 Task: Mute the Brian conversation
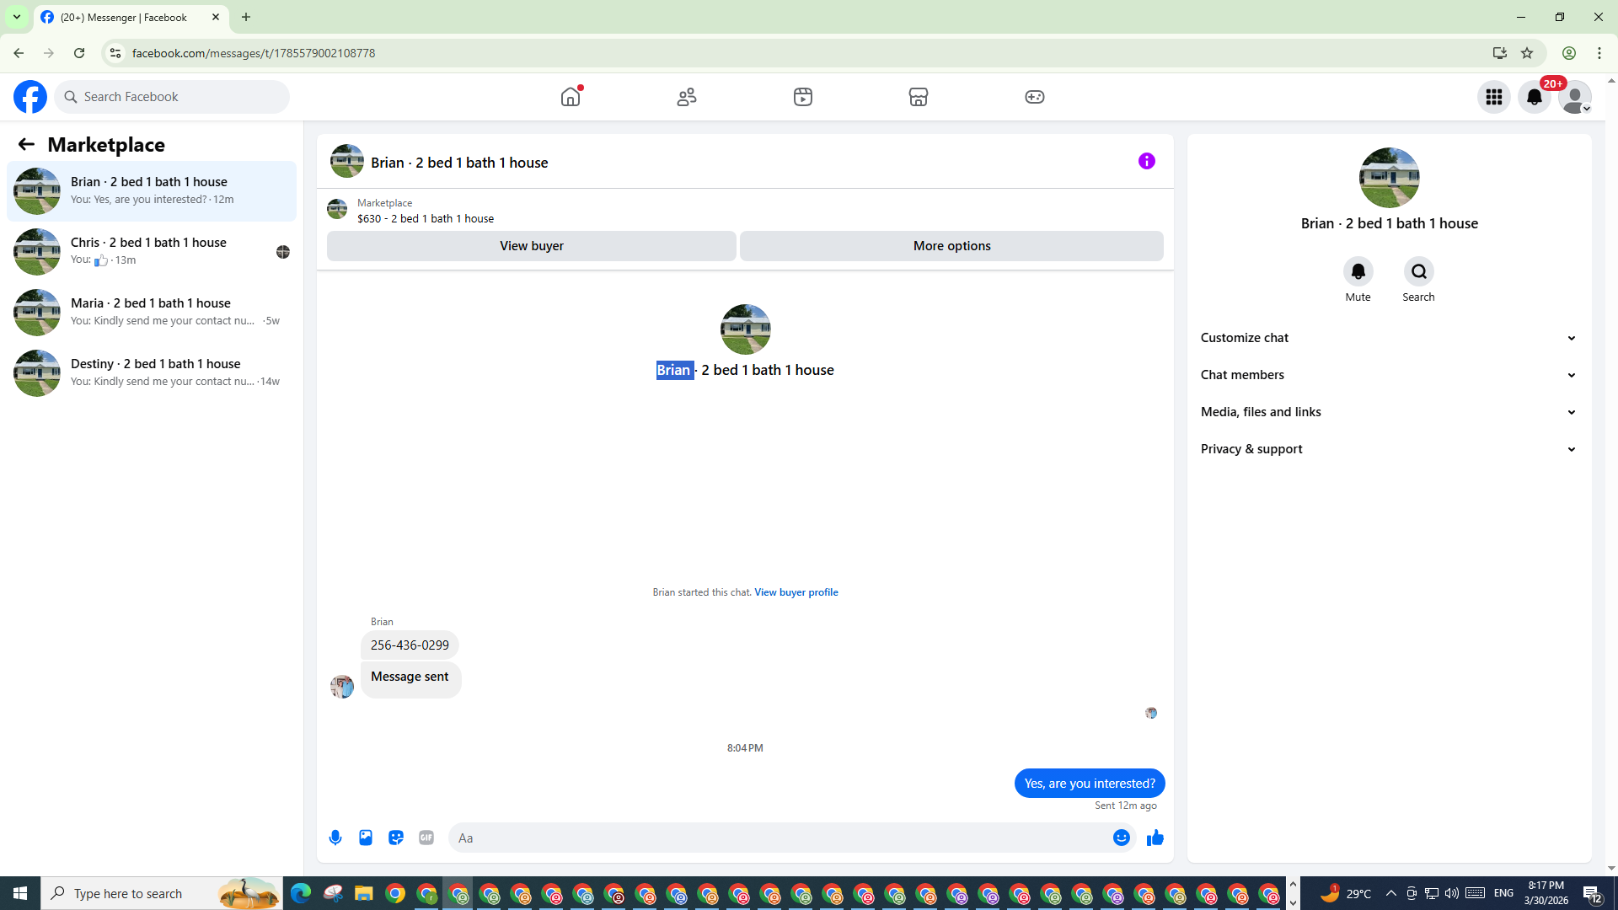(1358, 272)
